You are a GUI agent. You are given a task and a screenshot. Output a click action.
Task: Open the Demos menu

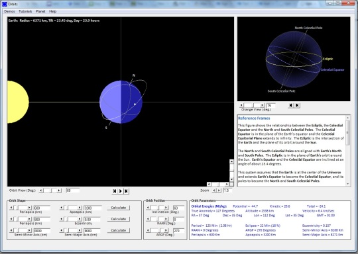(x=9, y=11)
